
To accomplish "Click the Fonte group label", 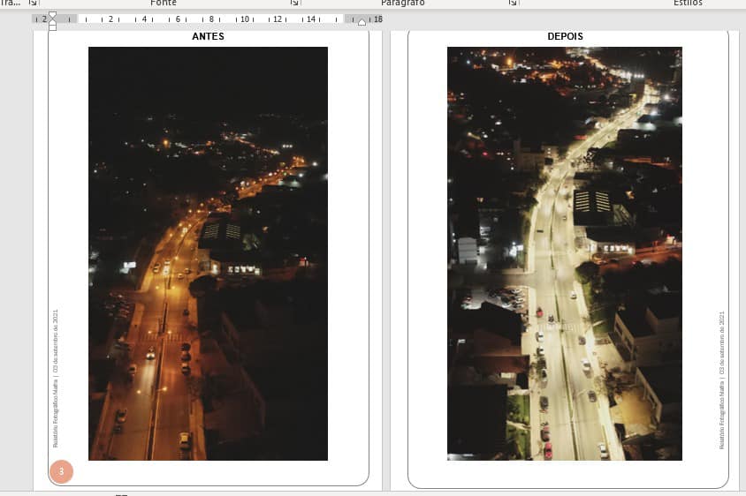I will pyautogui.click(x=164, y=4).
